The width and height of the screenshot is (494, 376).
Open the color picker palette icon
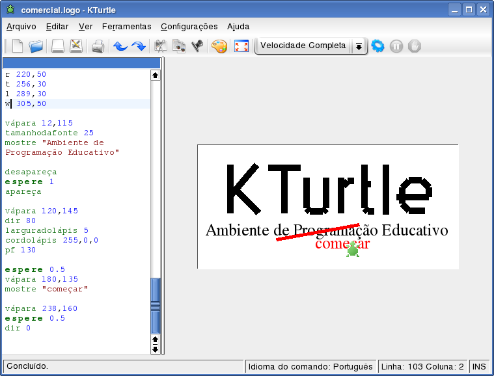coord(219,46)
